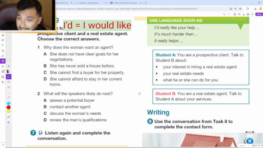Click answer 'discuss the woman's needs'
Viewport: 263px width, 148px height.
(75, 113)
